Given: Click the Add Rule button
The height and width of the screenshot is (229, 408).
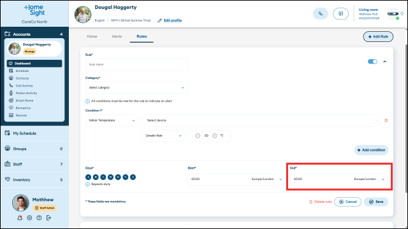Looking at the screenshot, I should pyautogui.click(x=378, y=37).
